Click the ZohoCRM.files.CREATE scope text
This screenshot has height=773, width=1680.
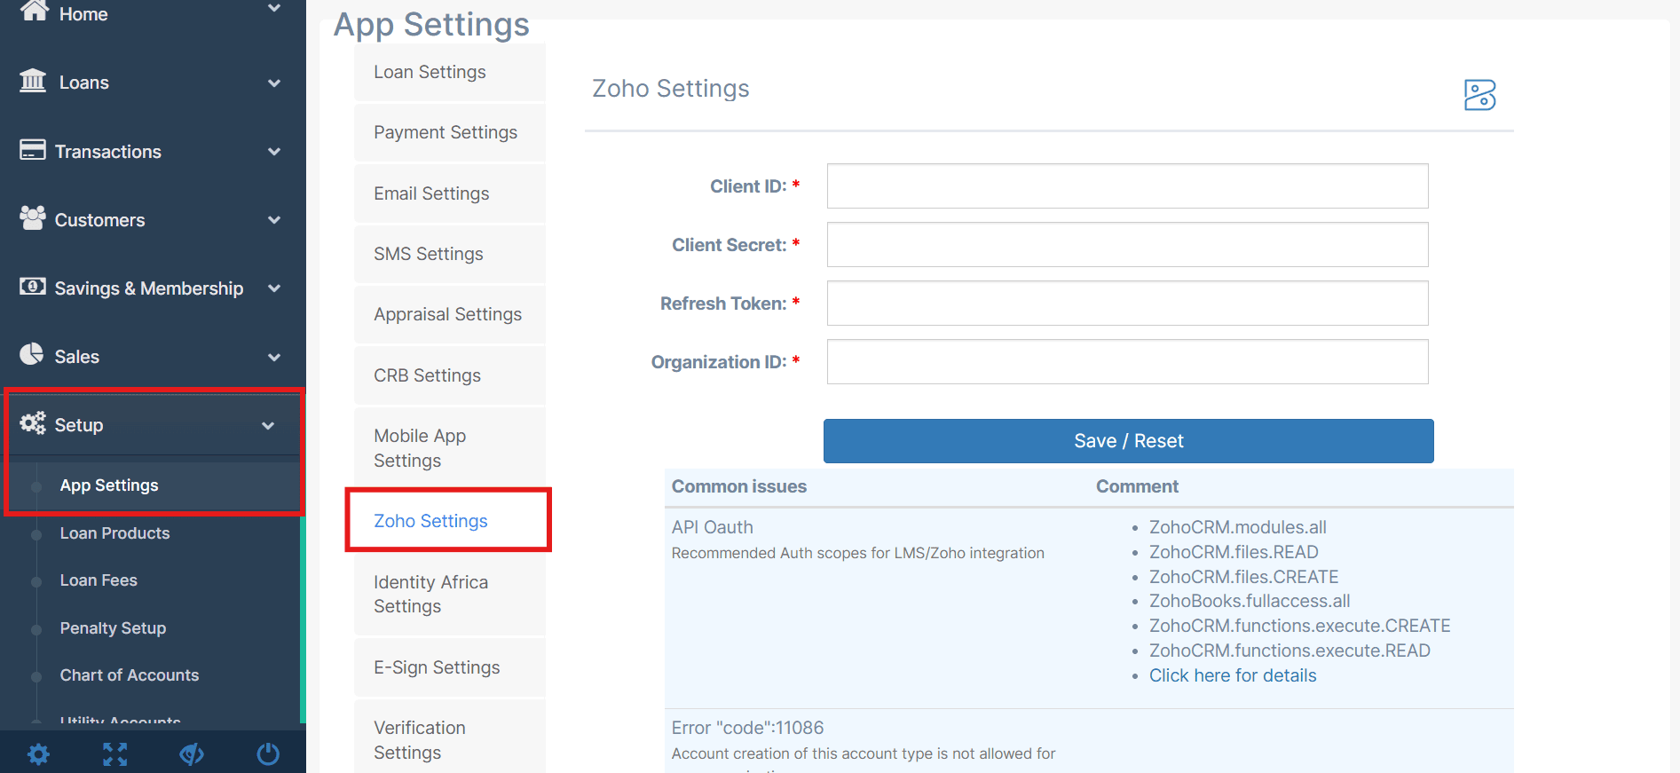pos(1243,577)
